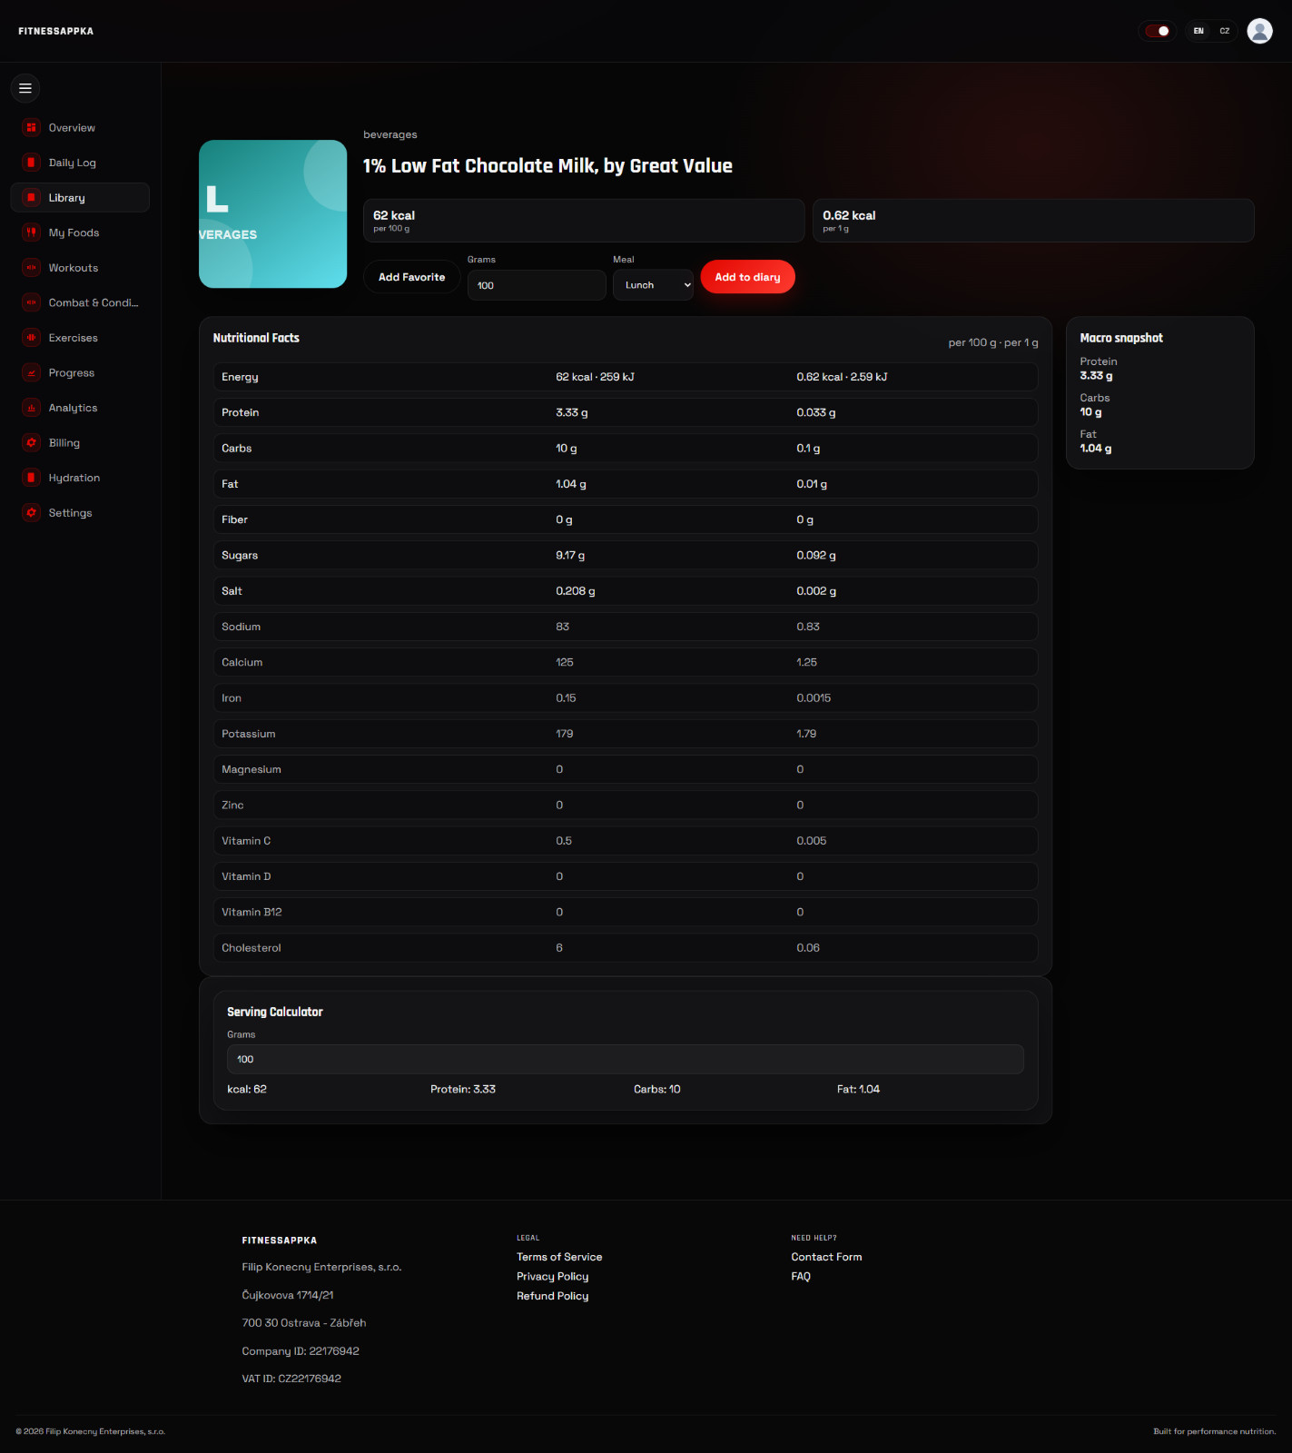Viewport: 1292px width, 1453px height.
Task: Click the beverages food thumbnail image
Action: tap(273, 214)
